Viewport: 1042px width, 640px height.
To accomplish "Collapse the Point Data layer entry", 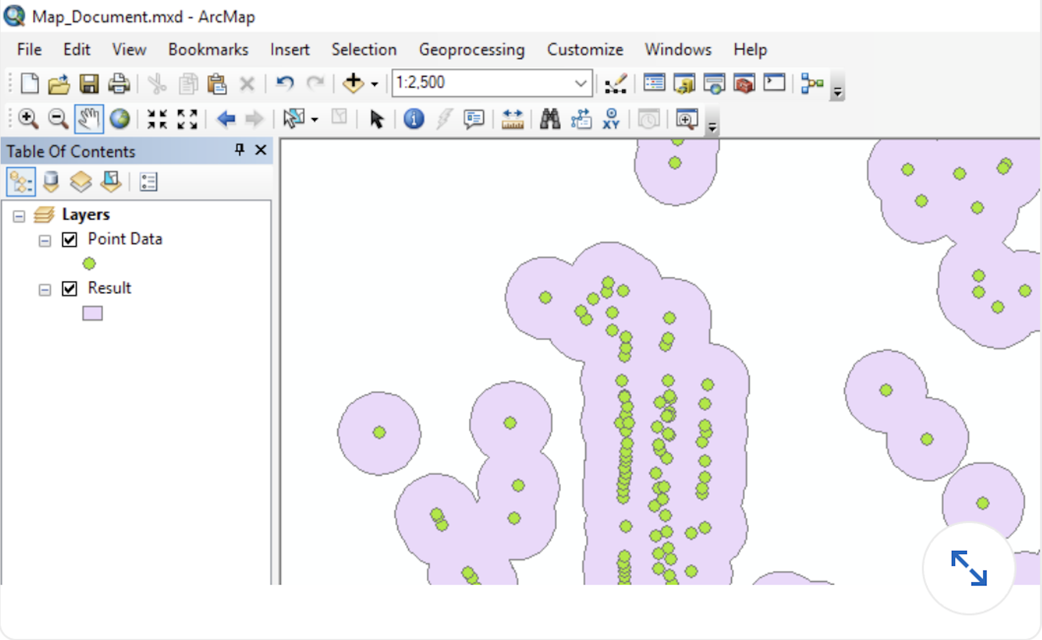I will click(45, 240).
